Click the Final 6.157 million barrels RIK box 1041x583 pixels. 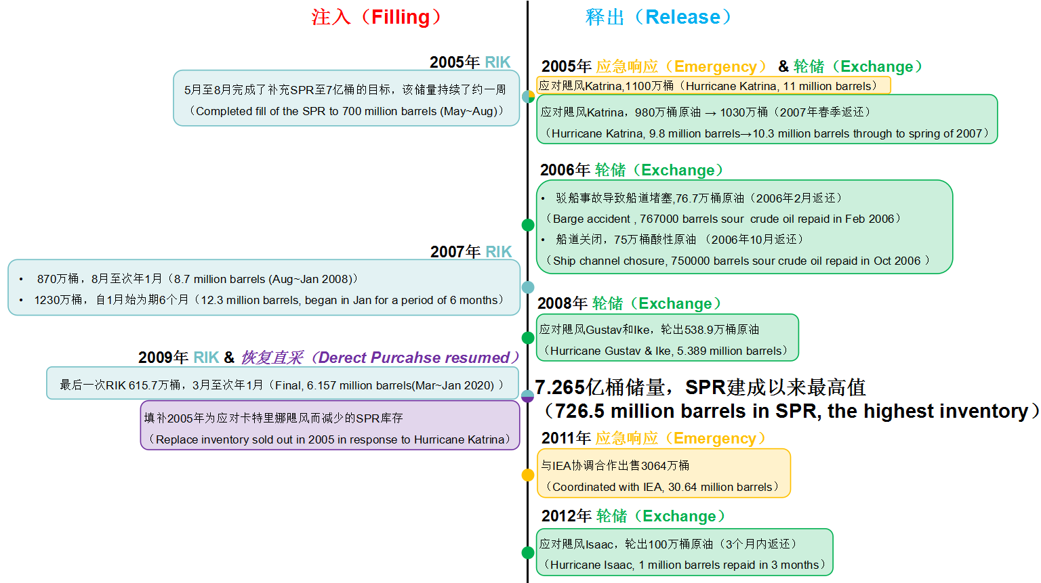(x=282, y=385)
